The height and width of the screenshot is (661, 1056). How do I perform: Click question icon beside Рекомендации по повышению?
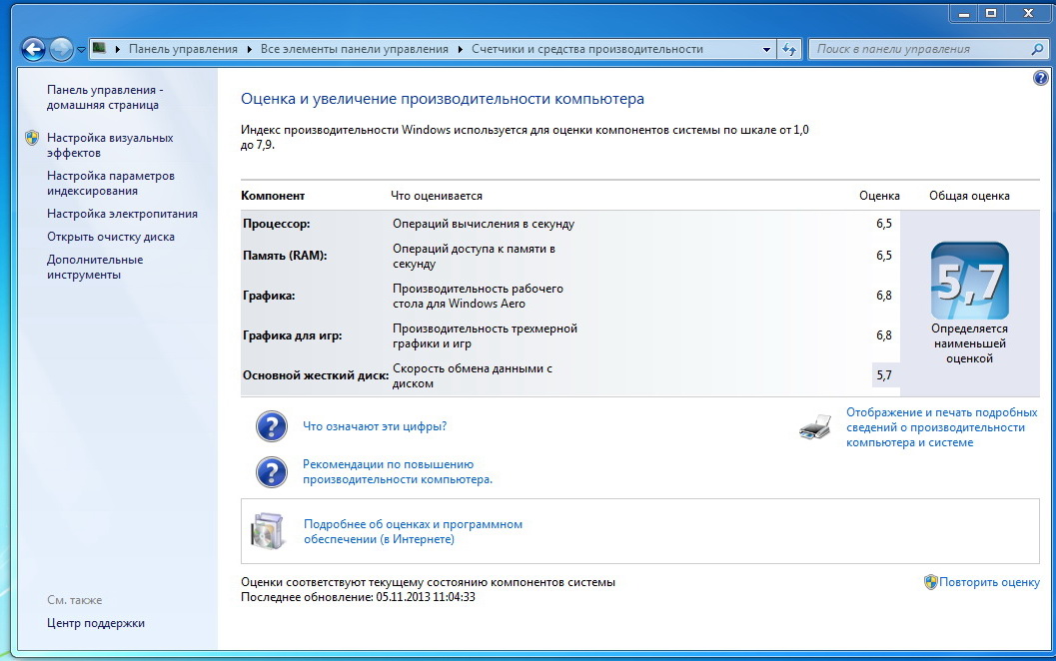(272, 472)
